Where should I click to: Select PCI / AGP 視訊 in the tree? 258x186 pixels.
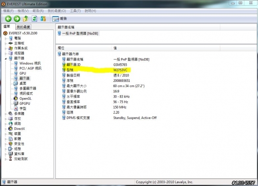(31, 68)
